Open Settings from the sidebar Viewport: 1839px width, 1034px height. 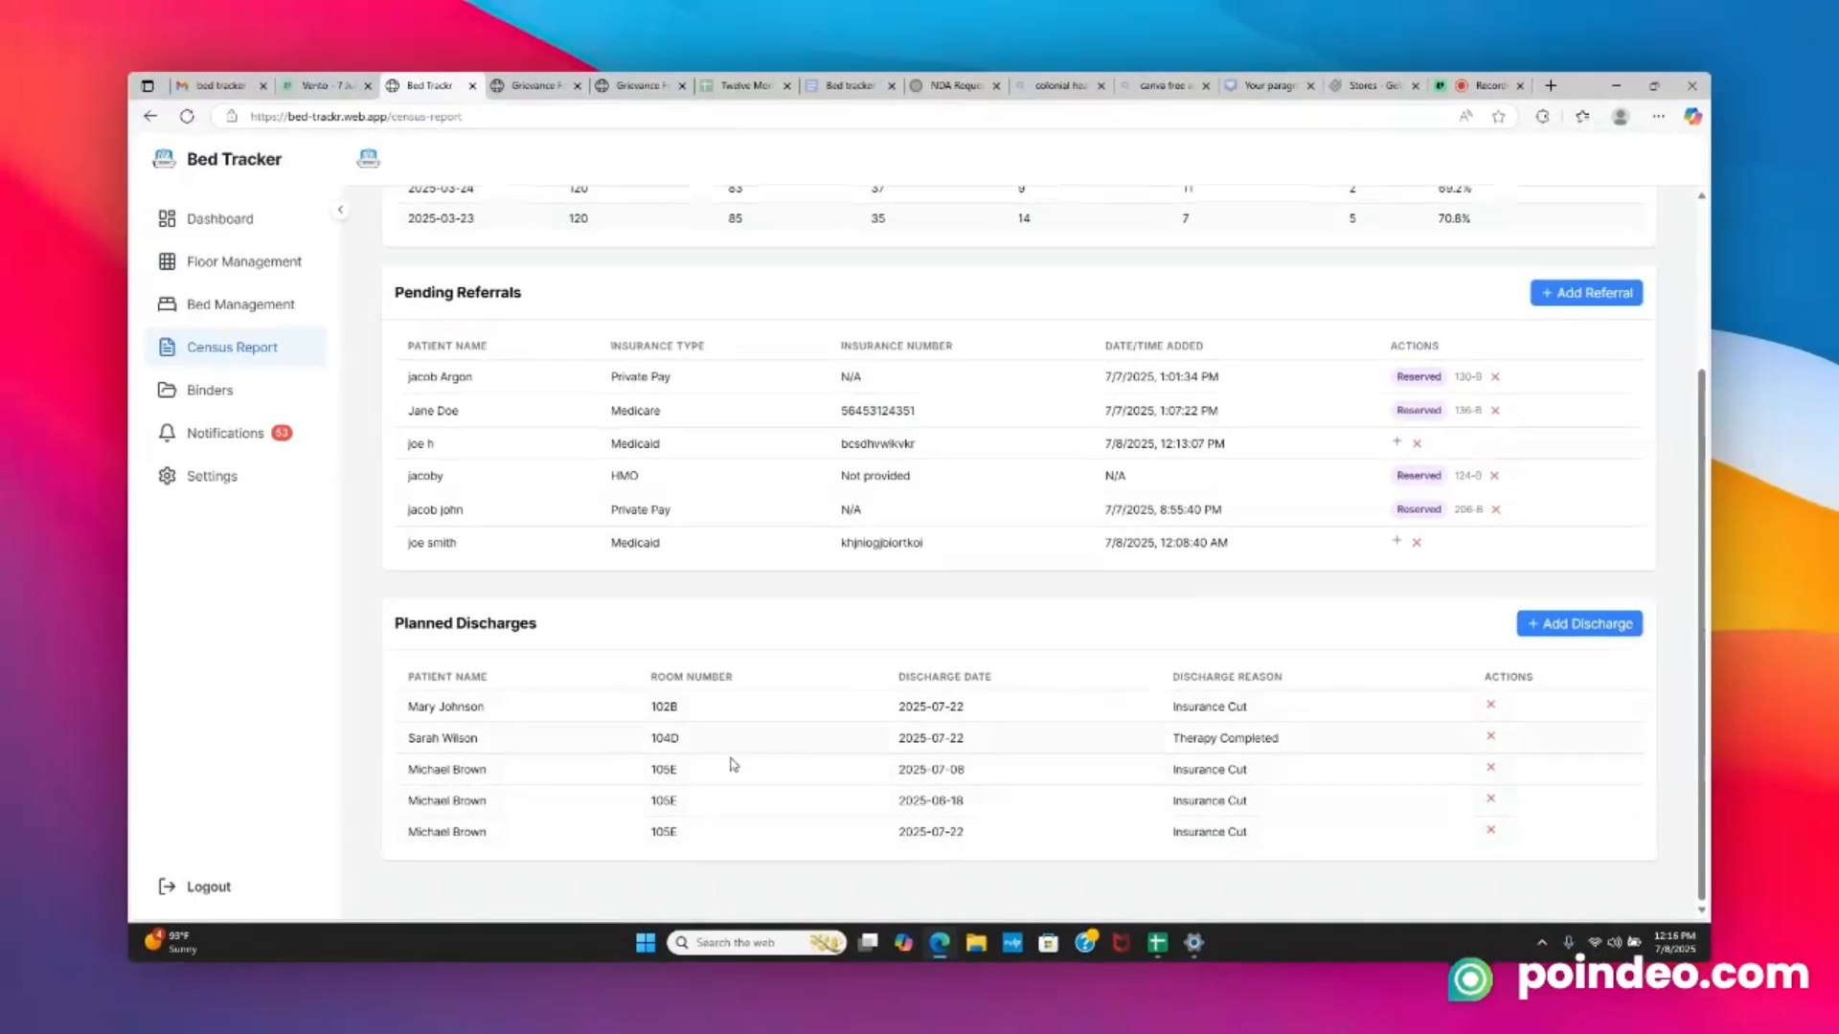212,476
